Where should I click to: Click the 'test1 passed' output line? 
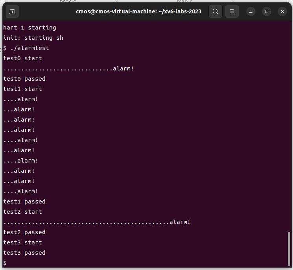coord(24,202)
